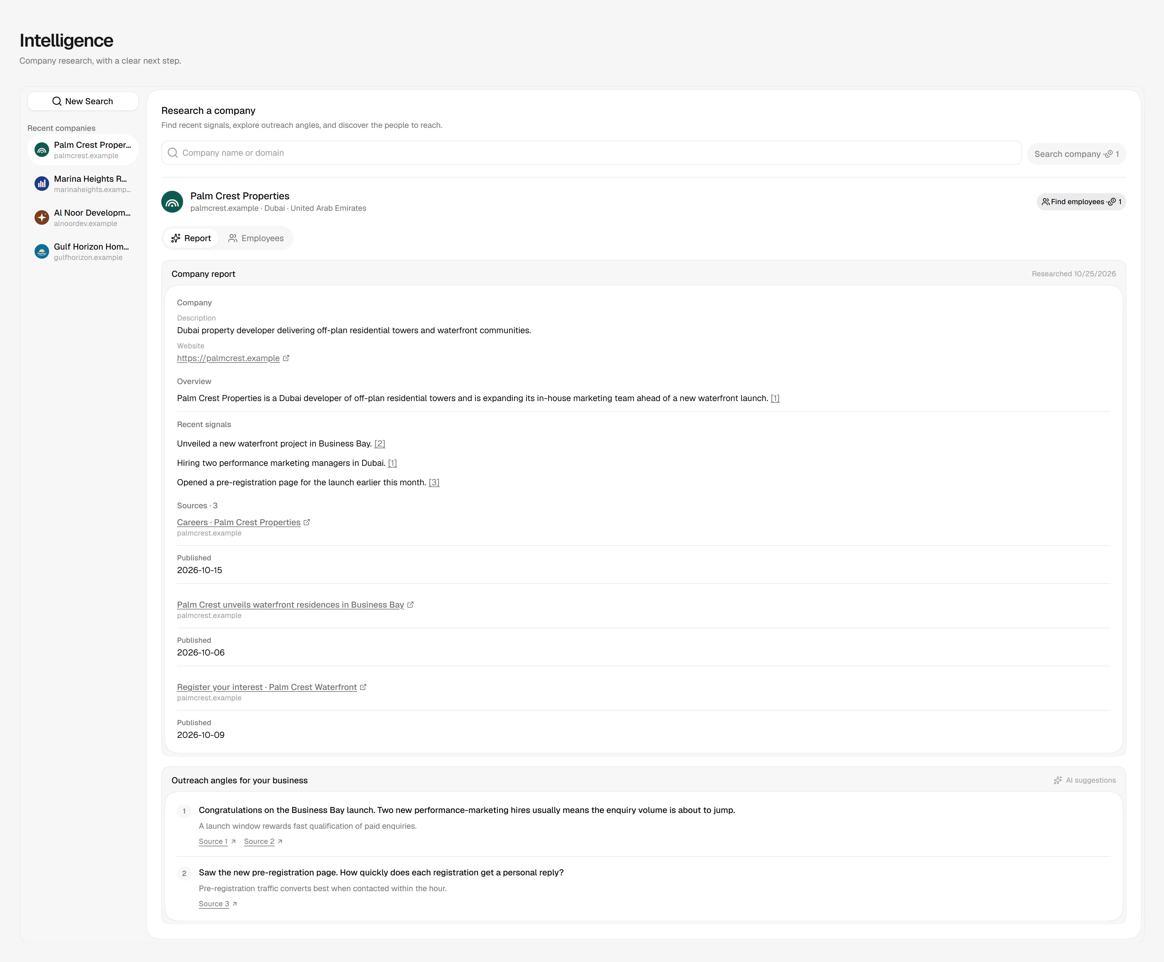
Task: Click the magnifier icon on New Search button
Action: (57, 101)
